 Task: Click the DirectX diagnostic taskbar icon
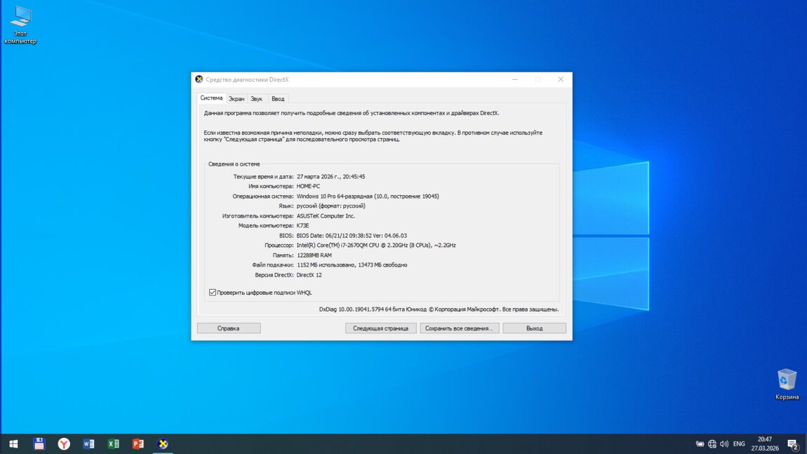(x=163, y=443)
